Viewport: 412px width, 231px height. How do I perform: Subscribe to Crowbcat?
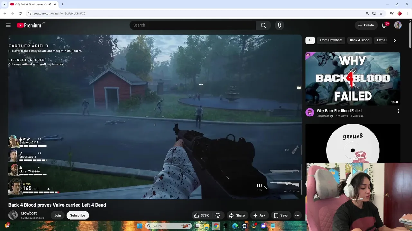pos(78,215)
